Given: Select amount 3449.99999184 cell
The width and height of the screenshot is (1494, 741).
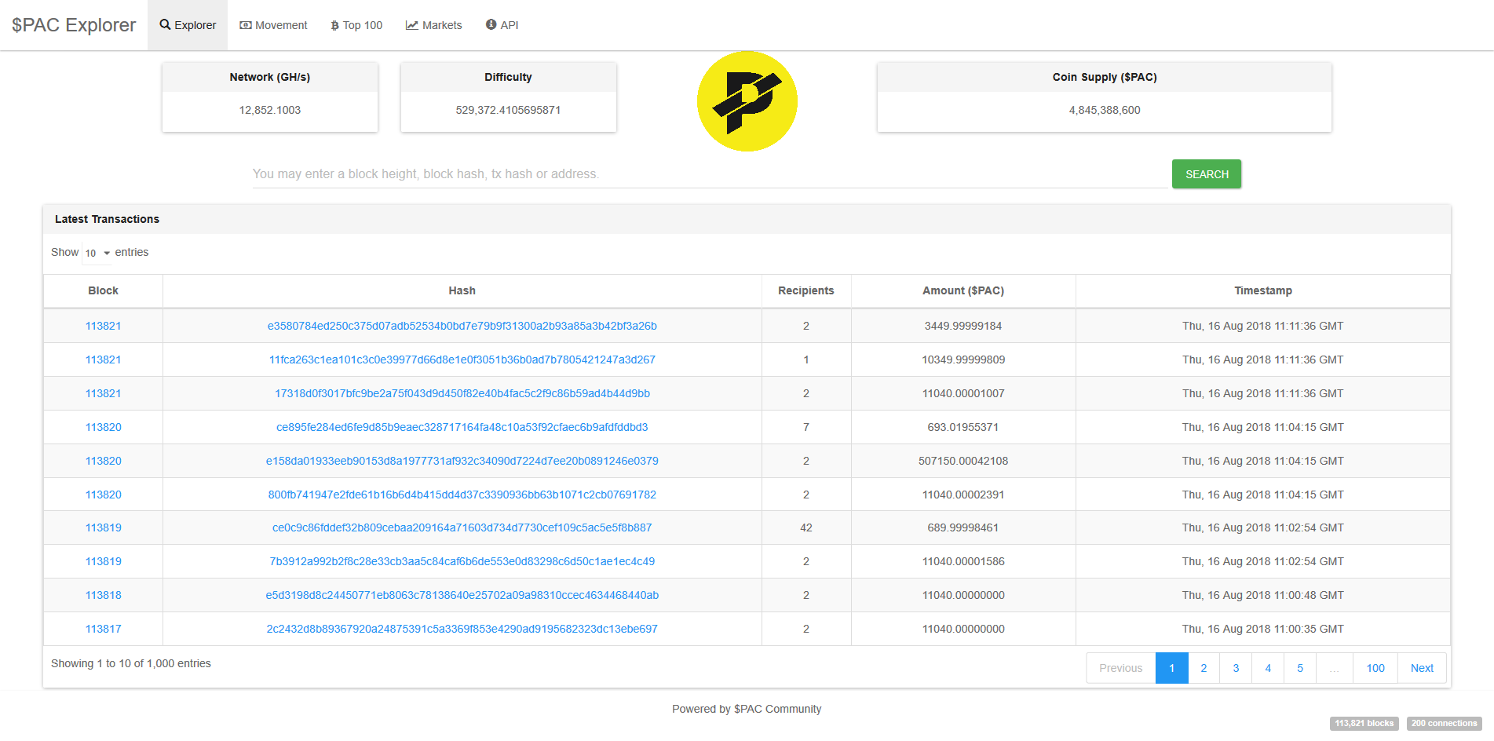Looking at the screenshot, I should (x=963, y=326).
